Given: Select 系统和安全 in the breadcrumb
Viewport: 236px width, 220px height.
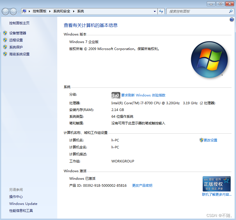Looking at the screenshot, I should tap(62, 11).
